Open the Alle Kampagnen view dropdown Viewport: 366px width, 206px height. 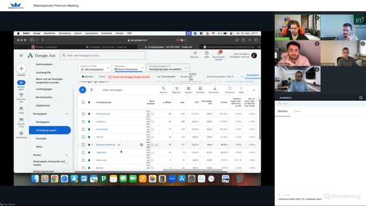tap(95, 68)
